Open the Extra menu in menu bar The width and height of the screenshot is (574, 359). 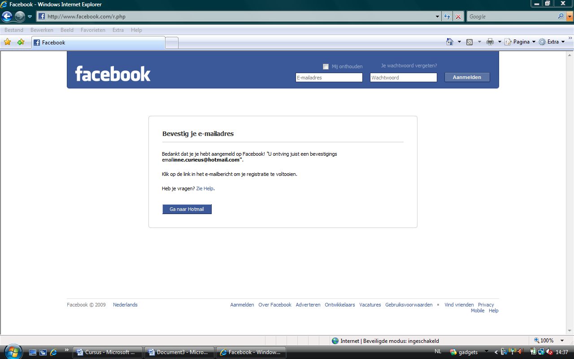[x=118, y=30]
